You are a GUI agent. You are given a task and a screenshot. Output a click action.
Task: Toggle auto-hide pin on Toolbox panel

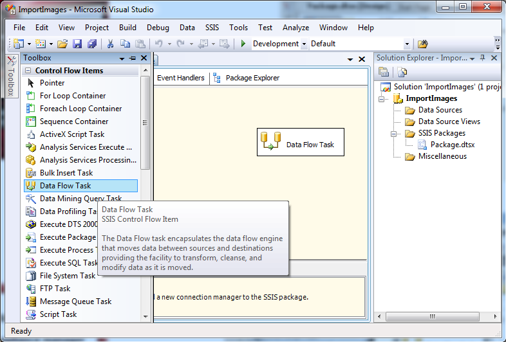click(133, 58)
